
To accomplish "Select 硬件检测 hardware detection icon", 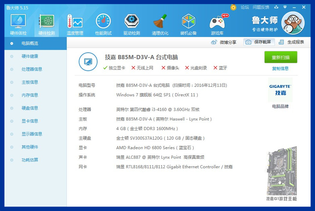I will click(x=47, y=21).
